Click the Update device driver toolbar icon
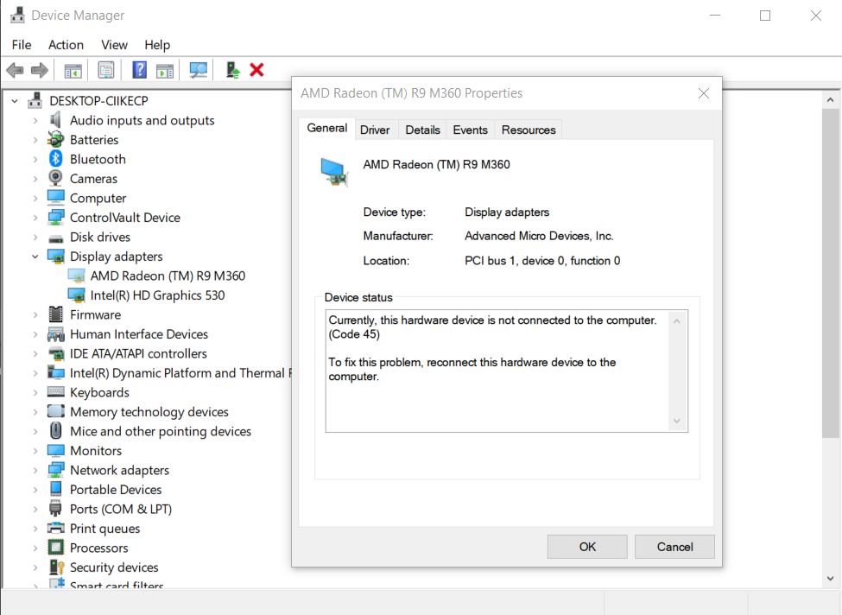842x615 pixels. tap(232, 70)
